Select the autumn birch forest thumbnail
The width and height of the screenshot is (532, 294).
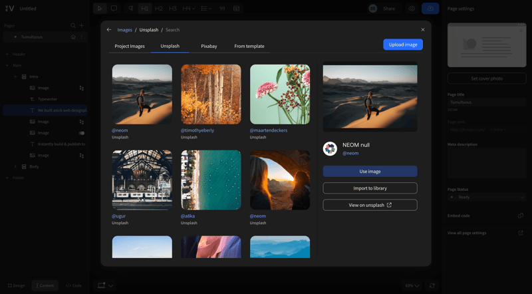[x=211, y=94]
